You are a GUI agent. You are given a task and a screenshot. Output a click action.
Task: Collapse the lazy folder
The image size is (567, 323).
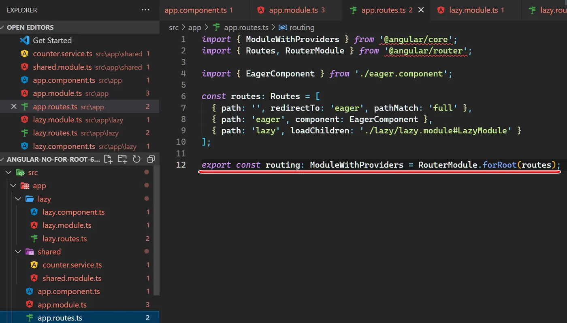[x=18, y=199]
